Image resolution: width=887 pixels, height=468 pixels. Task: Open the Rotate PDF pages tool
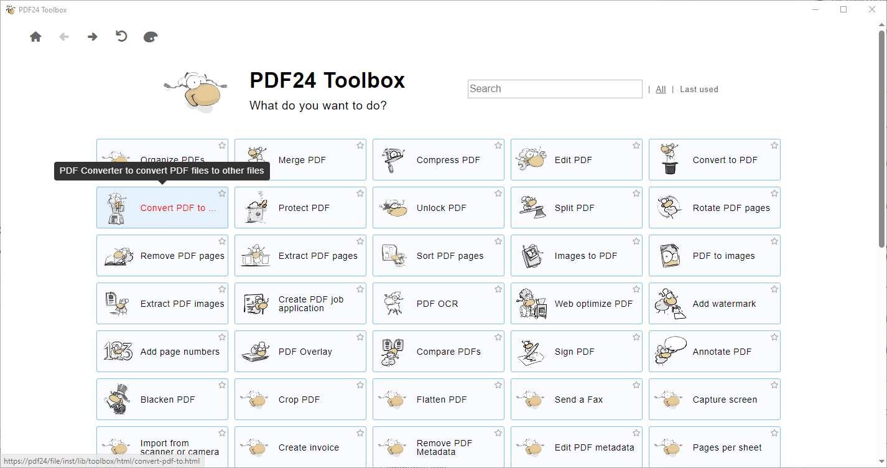(x=715, y=208)
